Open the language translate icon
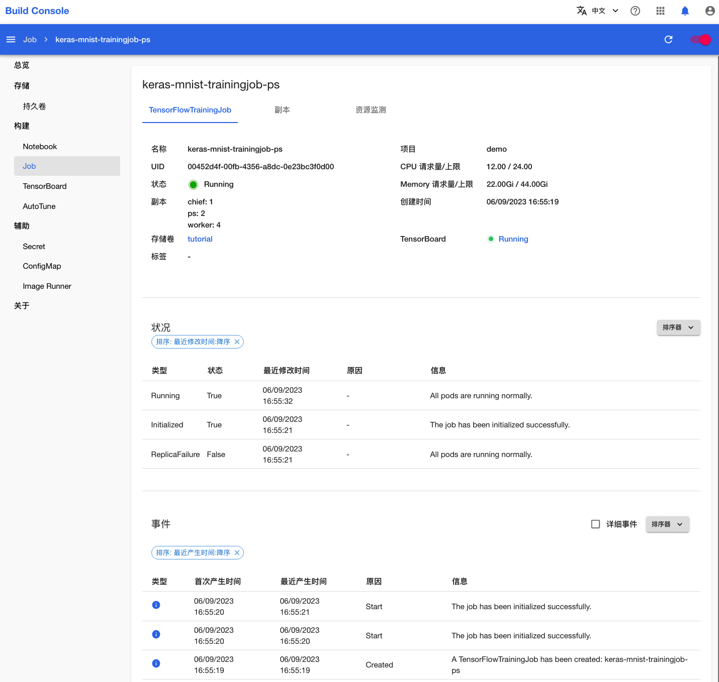 point(582,11)
